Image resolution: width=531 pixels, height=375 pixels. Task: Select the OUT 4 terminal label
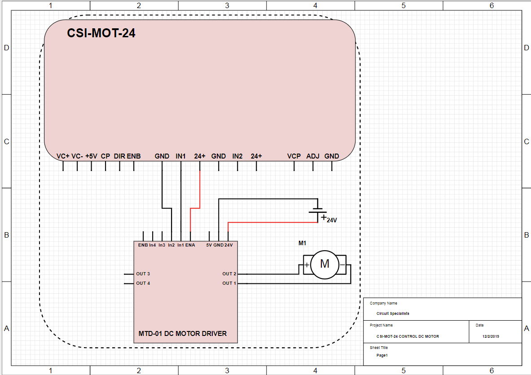point(143,283)
